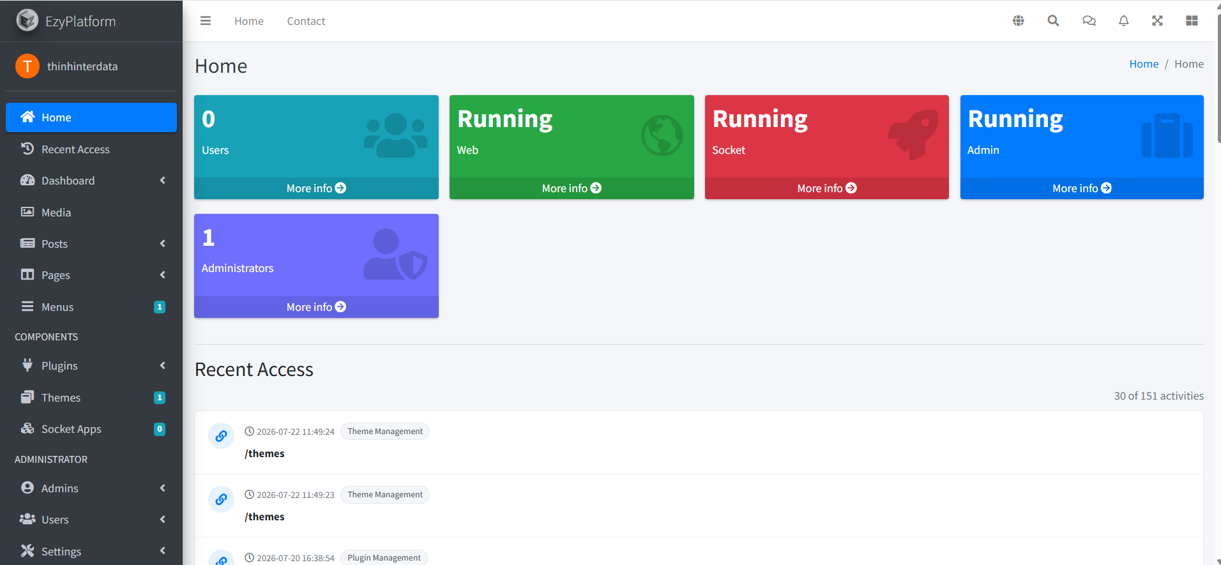This screenshot has height=565, width=1221.
Task: Expand the Settings submenu chevron
Action: tap(163, 551)
